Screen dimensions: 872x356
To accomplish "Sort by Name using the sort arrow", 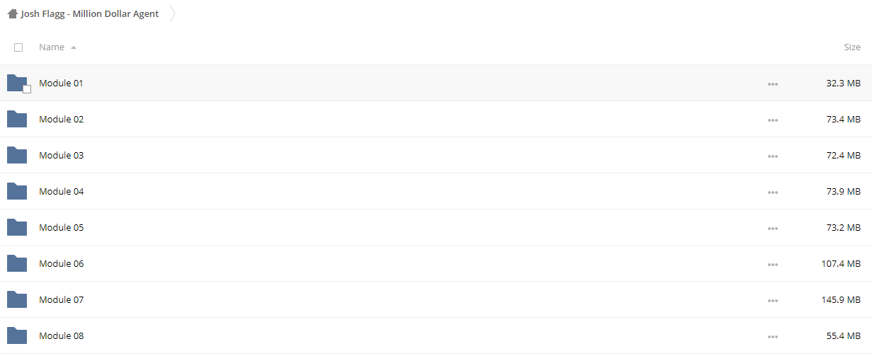I will (x=74, y=47).
